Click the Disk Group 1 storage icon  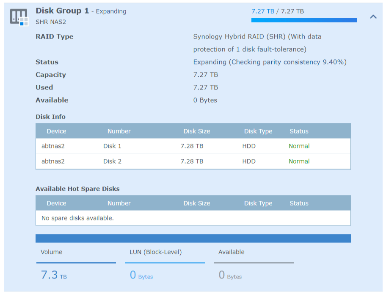(x=19, y=17)
